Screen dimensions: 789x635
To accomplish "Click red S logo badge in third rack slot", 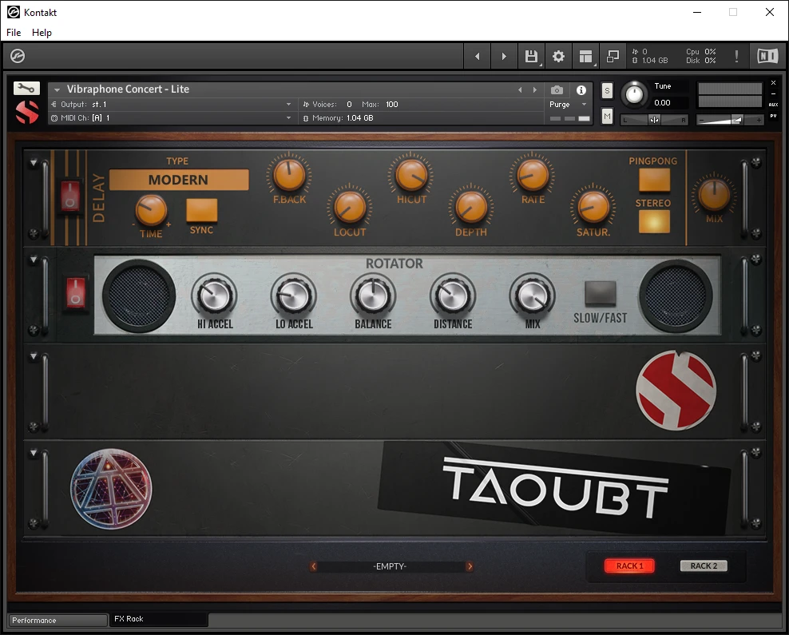I will [676, 391].
